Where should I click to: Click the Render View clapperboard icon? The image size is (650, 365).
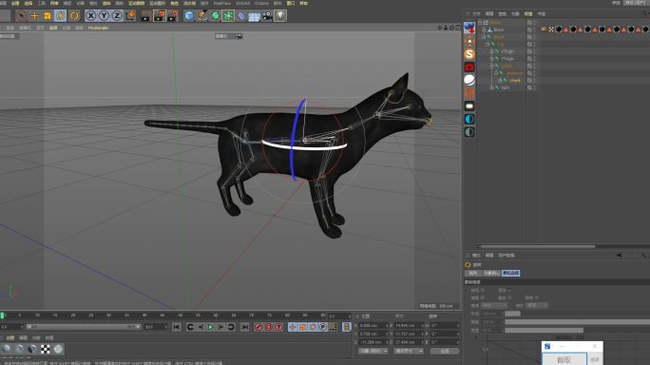click(x=145, y=16)
